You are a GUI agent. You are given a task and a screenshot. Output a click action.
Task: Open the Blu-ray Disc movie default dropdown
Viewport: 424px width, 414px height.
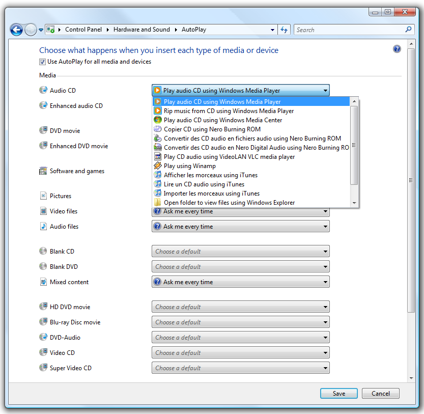coord(241,322)
